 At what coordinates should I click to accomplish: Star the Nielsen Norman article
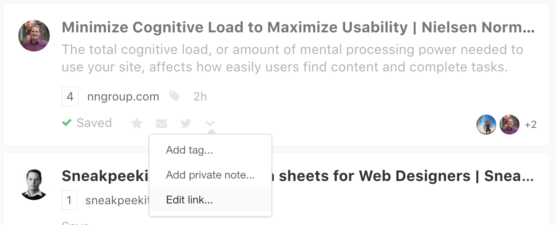click(x=137, y=123)
